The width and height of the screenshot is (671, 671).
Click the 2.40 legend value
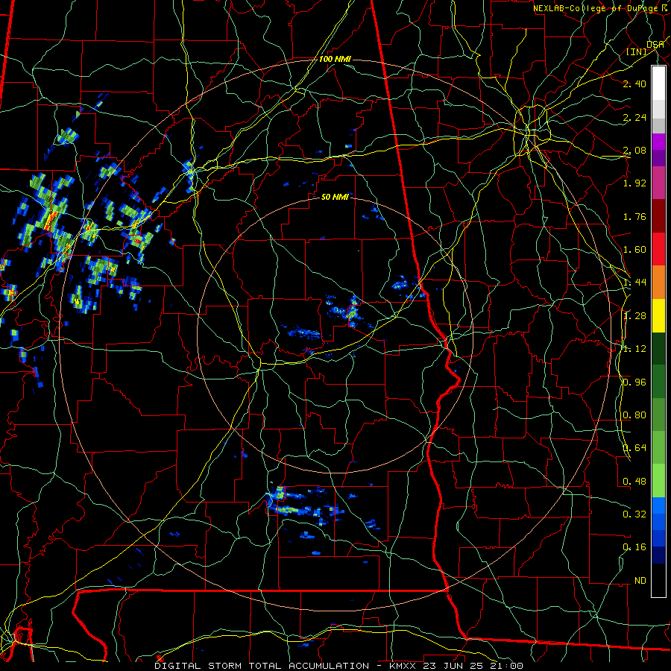point(634,84)
